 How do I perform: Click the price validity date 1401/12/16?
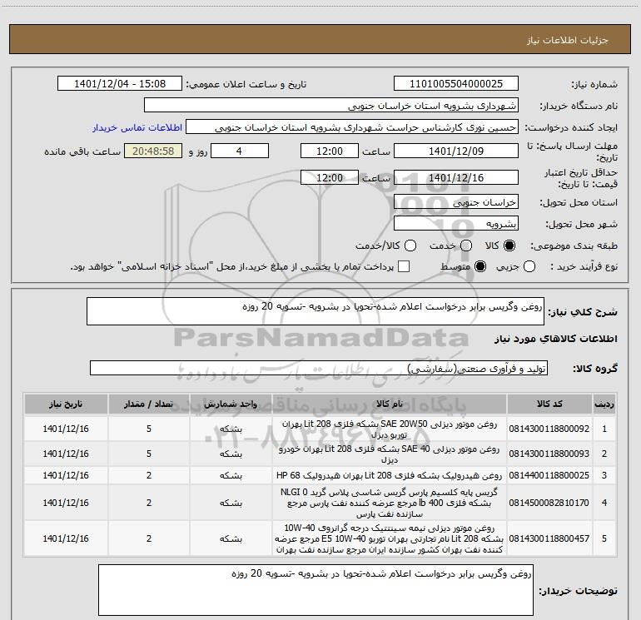456,177
